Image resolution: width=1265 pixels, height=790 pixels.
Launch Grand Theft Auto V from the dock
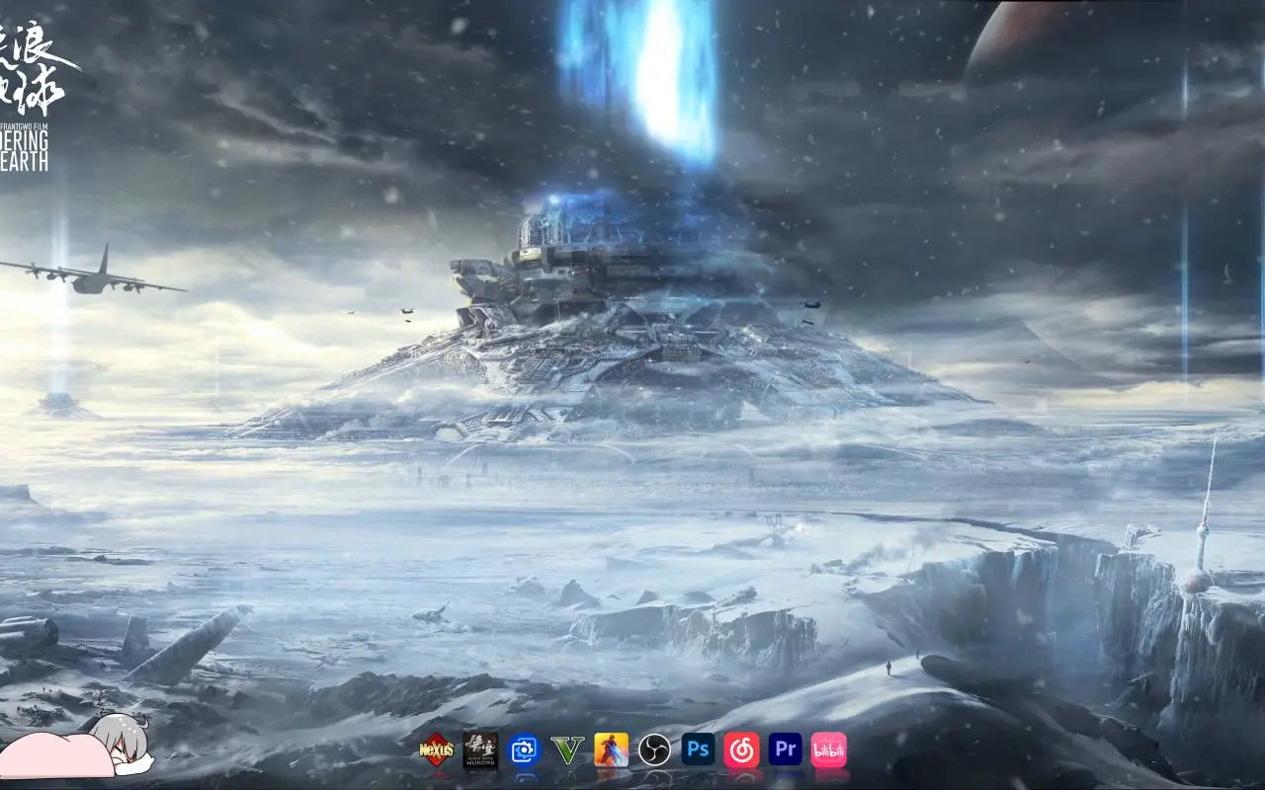coord(567,750)
